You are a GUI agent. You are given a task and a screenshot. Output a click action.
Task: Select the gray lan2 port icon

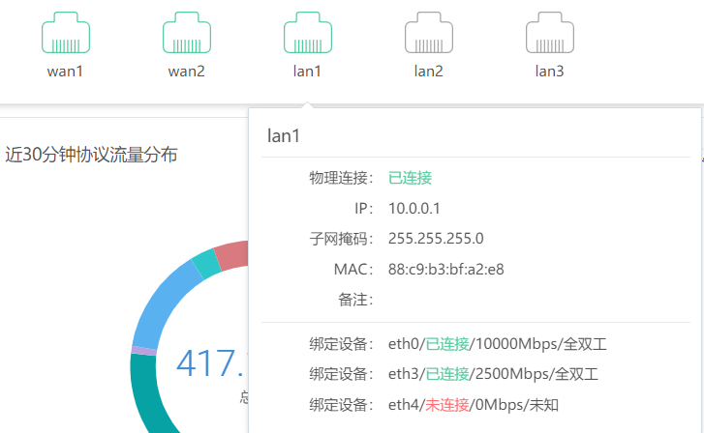tap(429, 33)
